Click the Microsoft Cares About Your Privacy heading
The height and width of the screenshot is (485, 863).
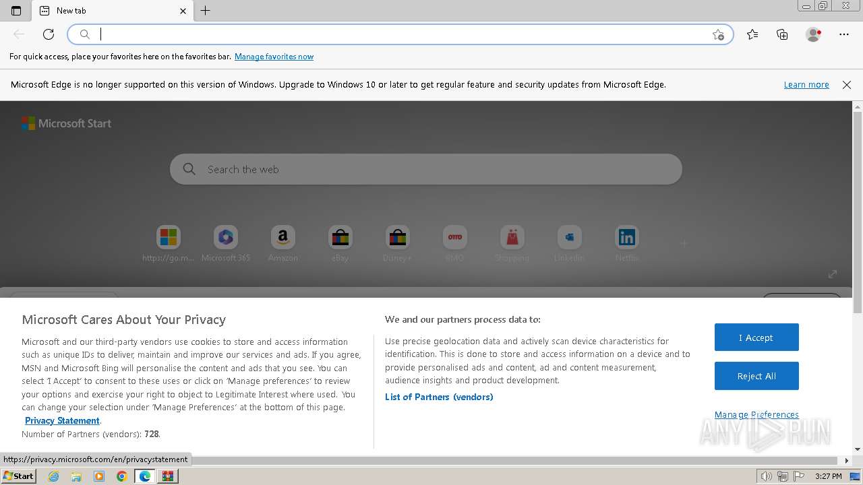[123, 320]
